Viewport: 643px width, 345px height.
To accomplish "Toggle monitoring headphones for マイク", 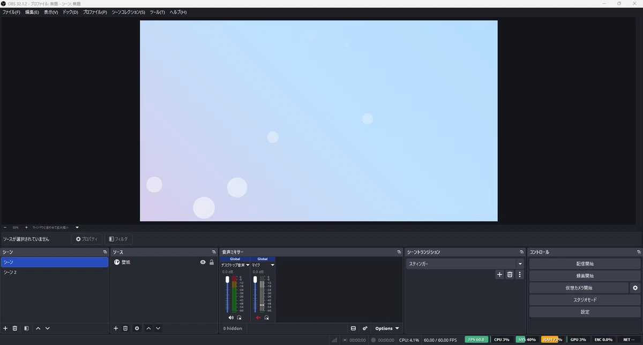I will coord(266,318).
